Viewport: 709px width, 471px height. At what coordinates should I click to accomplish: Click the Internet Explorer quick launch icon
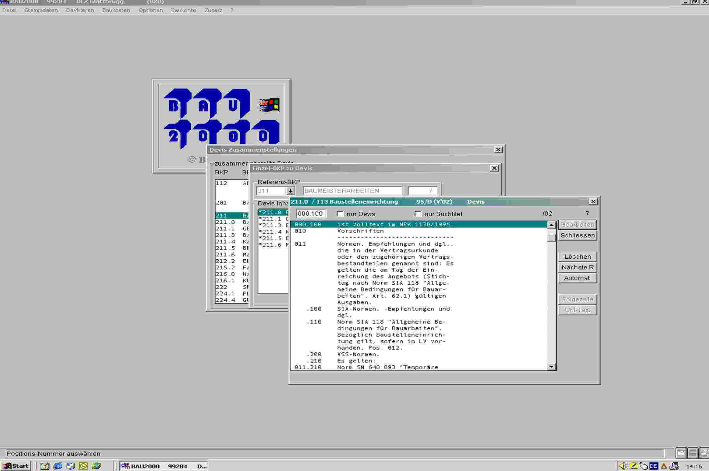point(58,466)
